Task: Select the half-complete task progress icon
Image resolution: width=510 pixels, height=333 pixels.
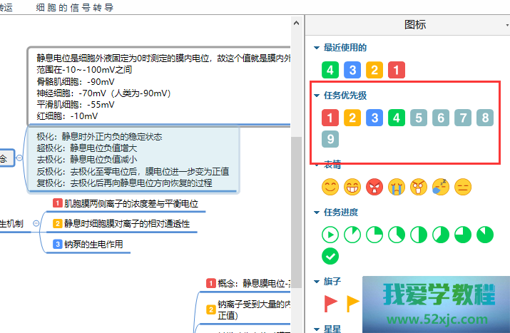Action: 418,235
